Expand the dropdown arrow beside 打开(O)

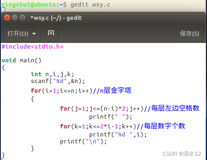34,34
